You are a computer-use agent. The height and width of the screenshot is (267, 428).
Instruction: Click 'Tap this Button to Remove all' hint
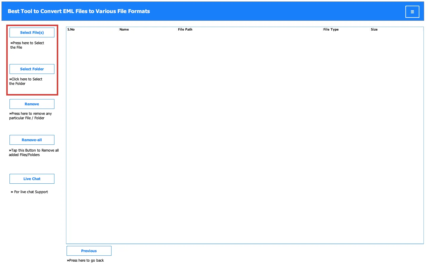click(x=34, y=152)
